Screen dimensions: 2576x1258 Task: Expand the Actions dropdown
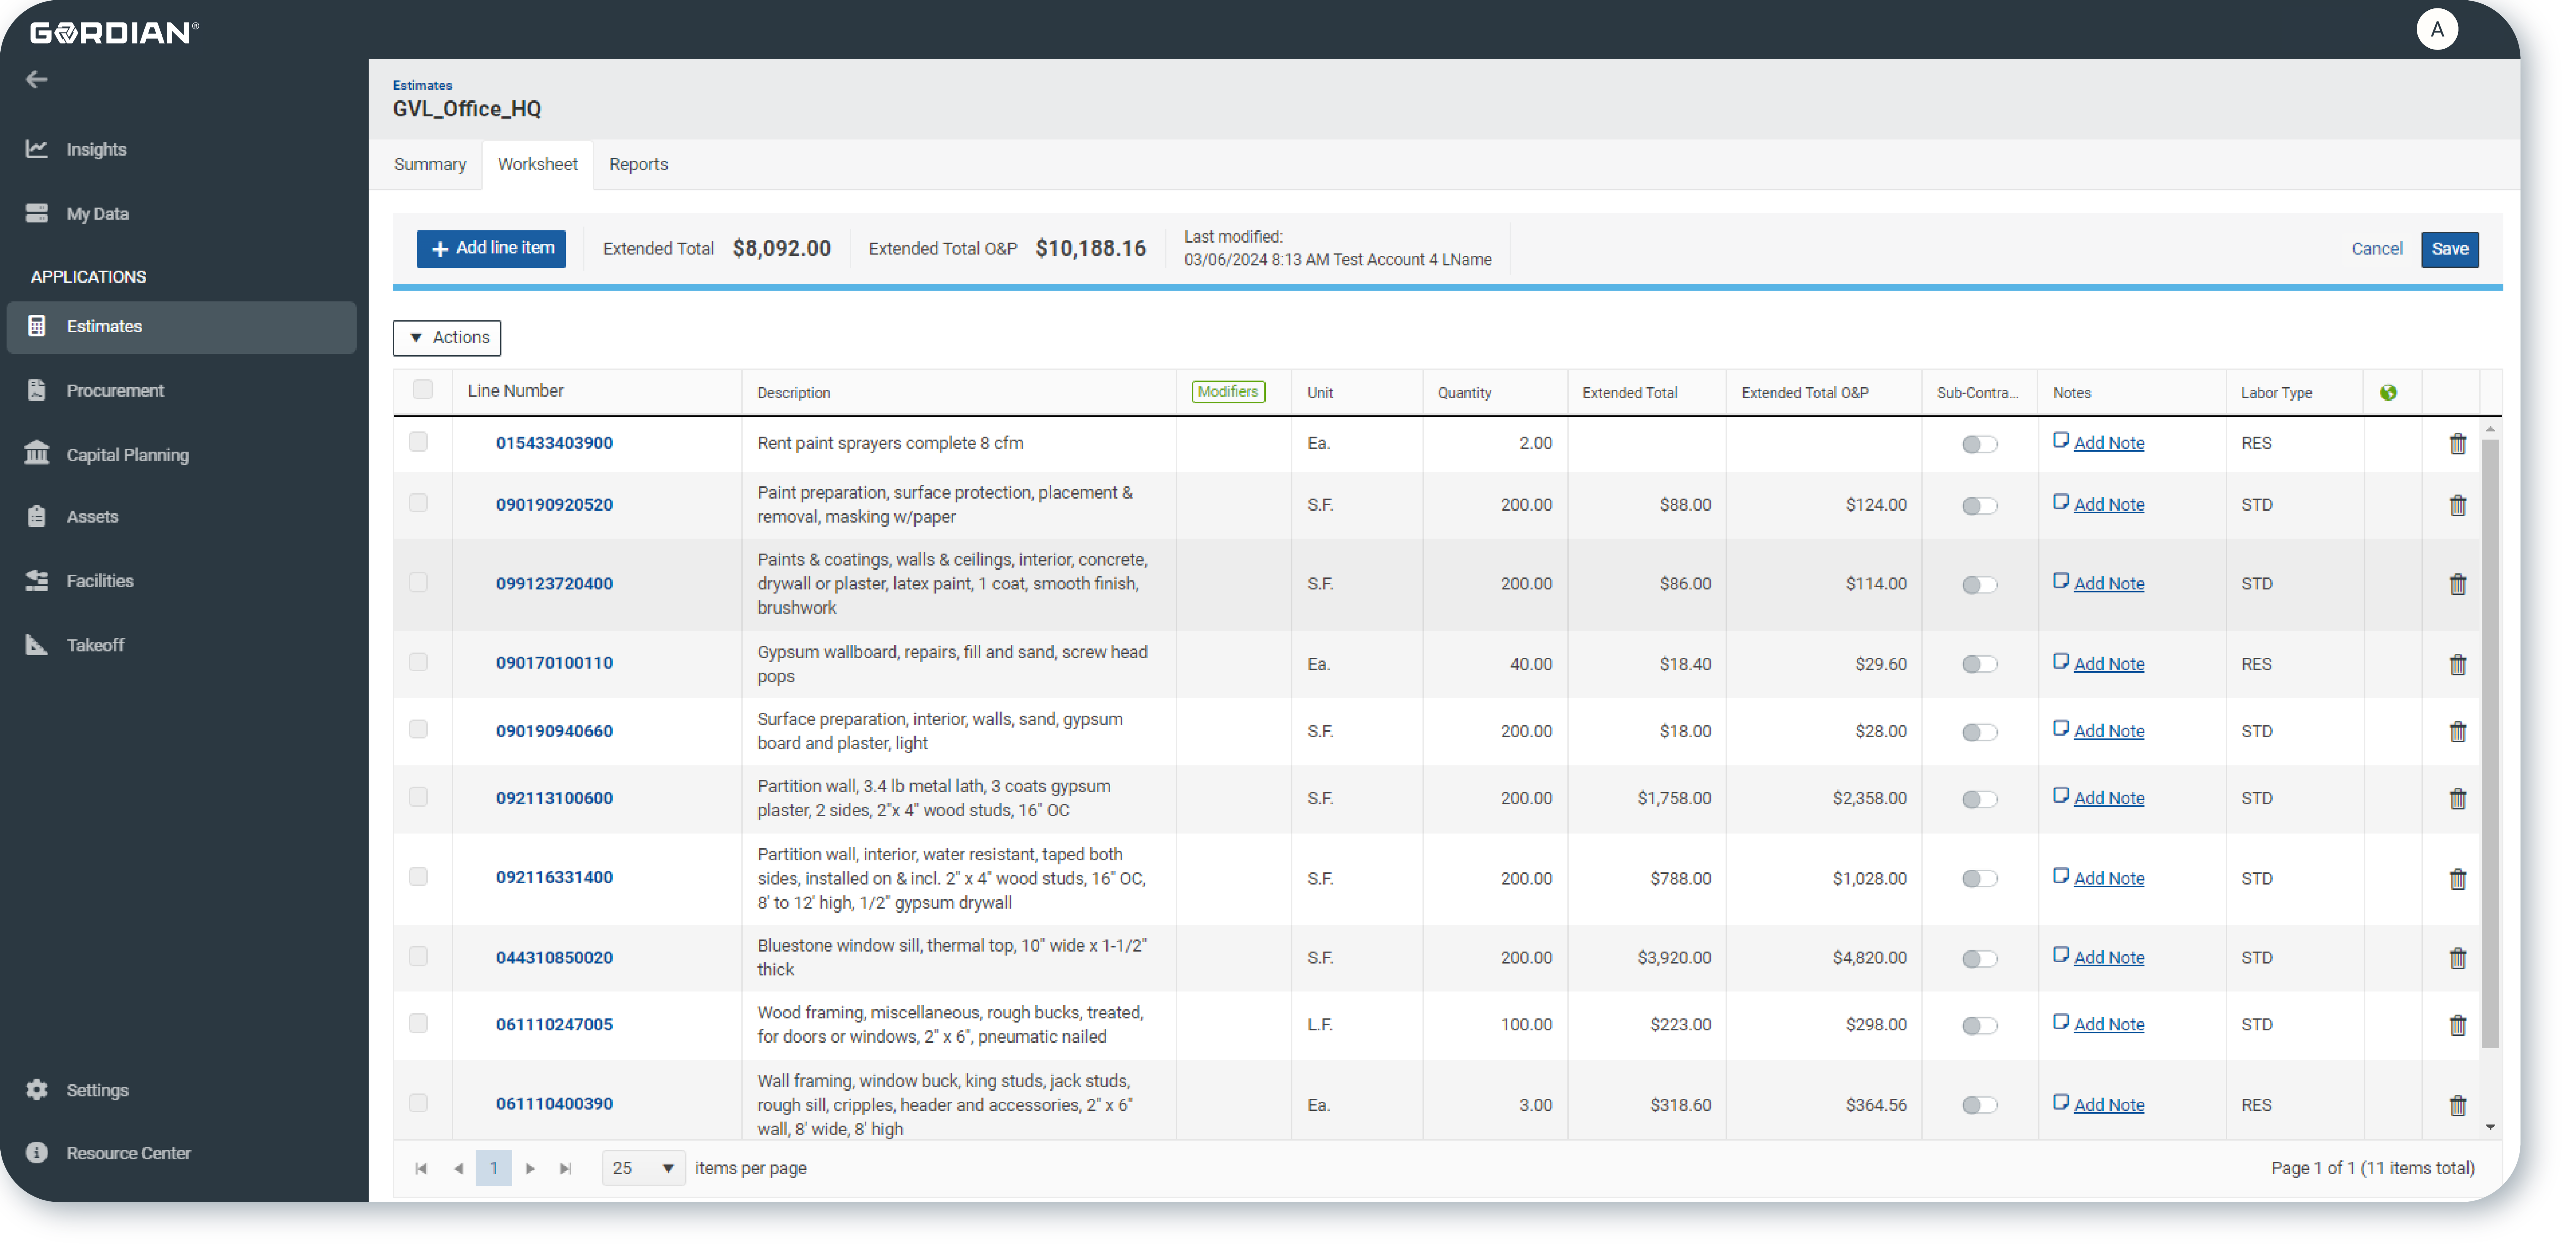click(x=447, y=338)
